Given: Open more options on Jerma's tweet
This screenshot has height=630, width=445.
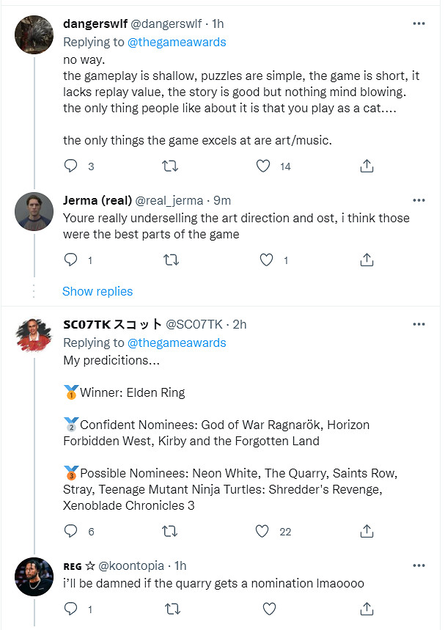Looking at the screenshot, I should point(419,201).
